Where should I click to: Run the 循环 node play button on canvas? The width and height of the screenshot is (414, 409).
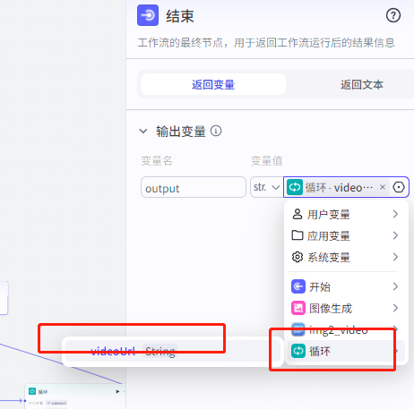tap(117, 391)
